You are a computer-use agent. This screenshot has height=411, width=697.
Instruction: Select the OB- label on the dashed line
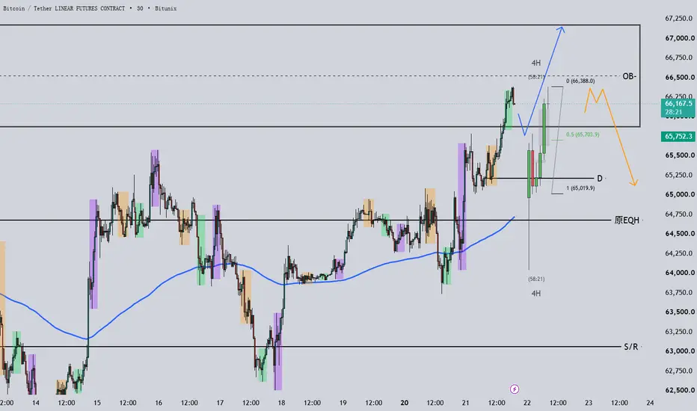[630, 76]
